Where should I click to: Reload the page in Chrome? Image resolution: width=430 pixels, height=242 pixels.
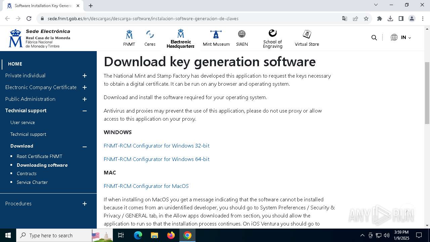point(29,18)
